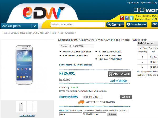Click the Enter Pin Code field
158x118 pixels.
pos(93,97)
